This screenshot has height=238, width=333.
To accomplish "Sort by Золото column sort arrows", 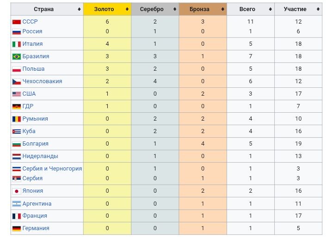I will click(x=126, y=9).
